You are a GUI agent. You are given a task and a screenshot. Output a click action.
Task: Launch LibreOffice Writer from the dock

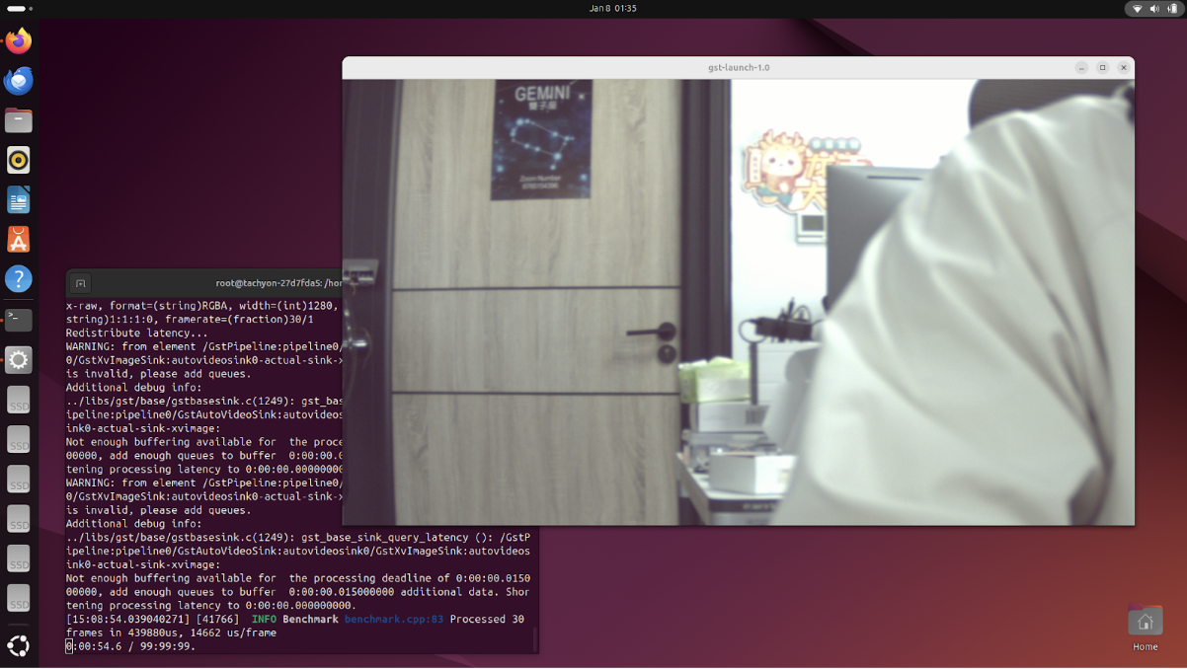pyautogui.click(x=19, y=200)
